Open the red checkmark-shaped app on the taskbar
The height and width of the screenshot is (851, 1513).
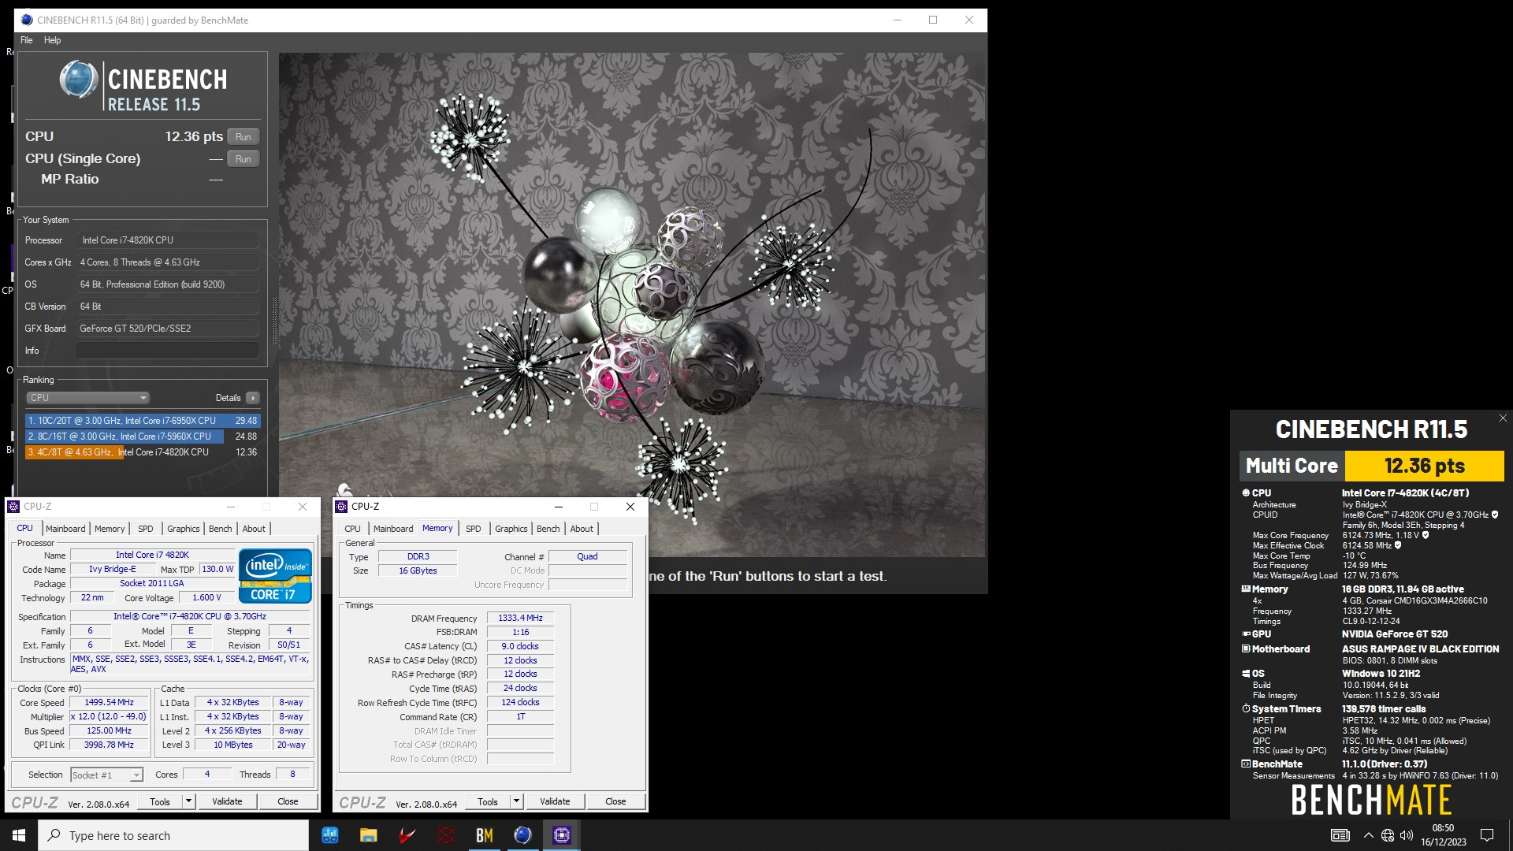point(407,835)
